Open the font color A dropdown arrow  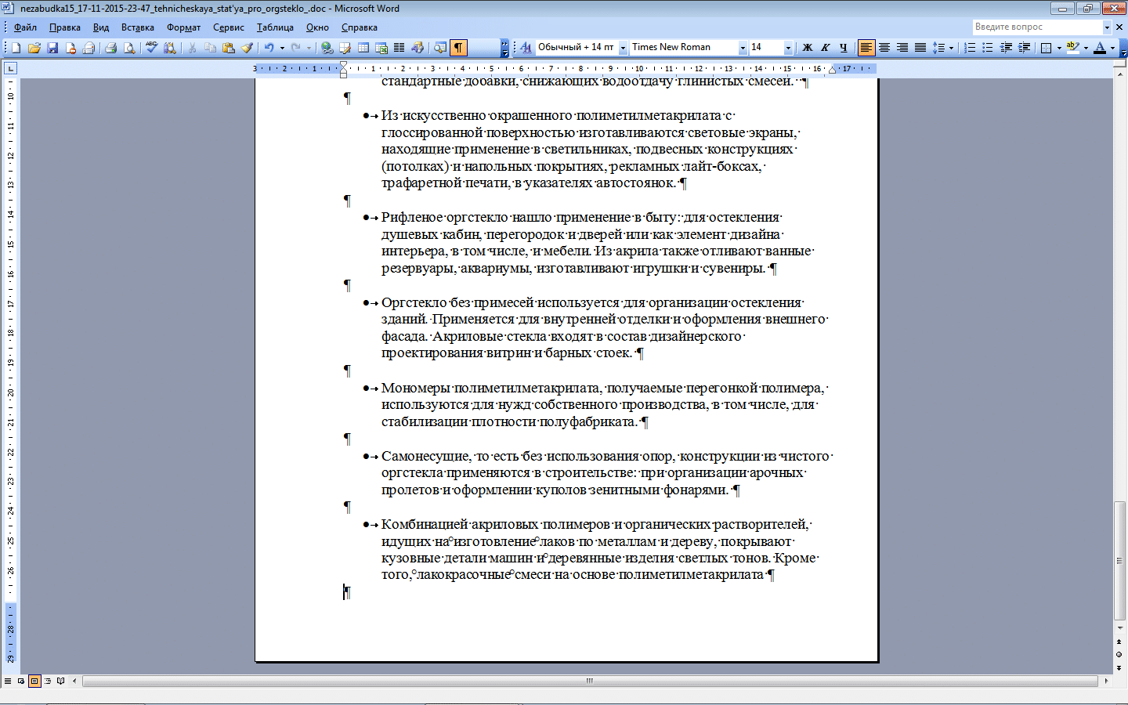[1112, 48]
